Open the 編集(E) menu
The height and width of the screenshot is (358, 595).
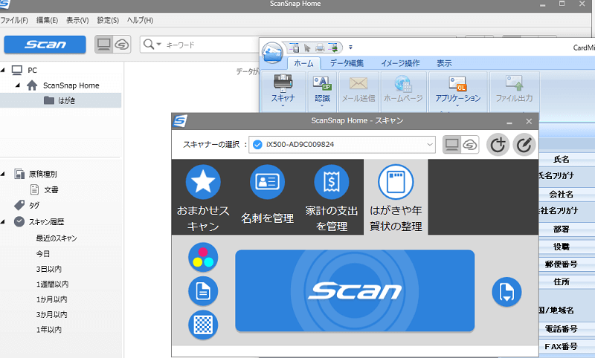point(47,21)
